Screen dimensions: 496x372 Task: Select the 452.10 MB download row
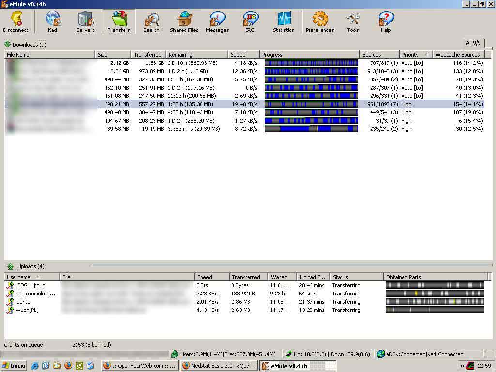244,88
